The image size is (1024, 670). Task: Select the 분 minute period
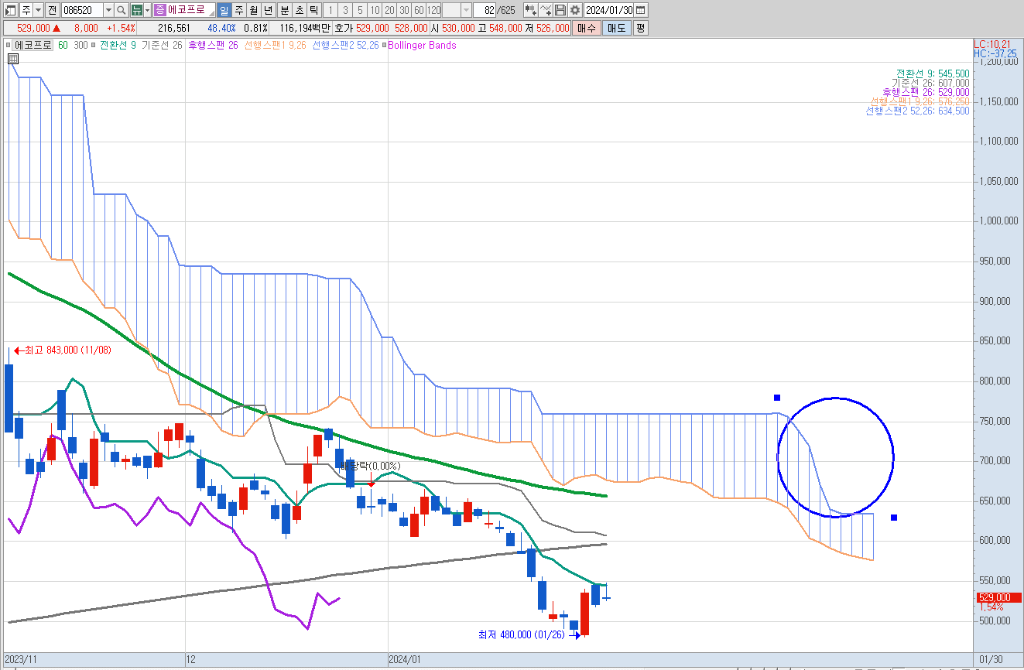point(284,10)
